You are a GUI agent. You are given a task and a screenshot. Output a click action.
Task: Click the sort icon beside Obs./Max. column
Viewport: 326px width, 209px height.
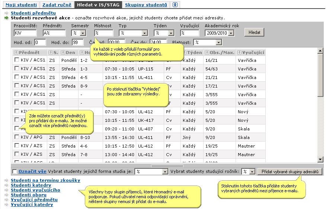pos(207,53)
